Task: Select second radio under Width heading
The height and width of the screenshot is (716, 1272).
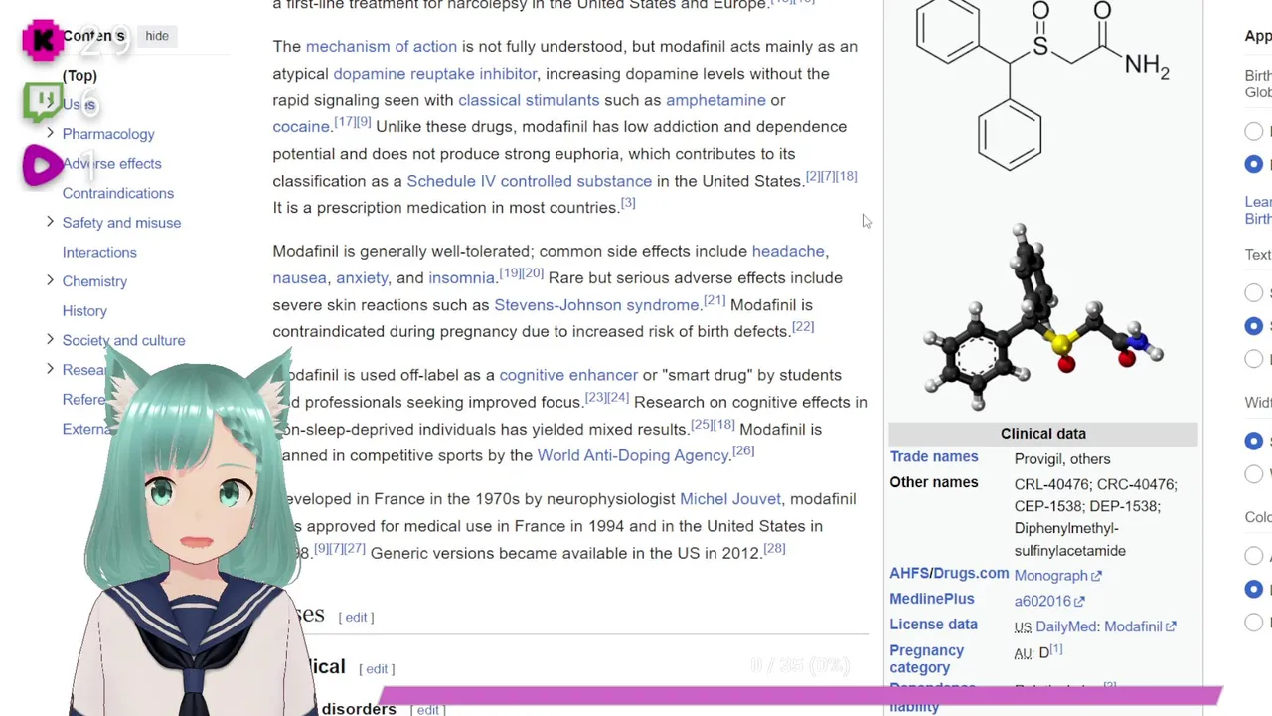Action: click(x=1254, y=473)
